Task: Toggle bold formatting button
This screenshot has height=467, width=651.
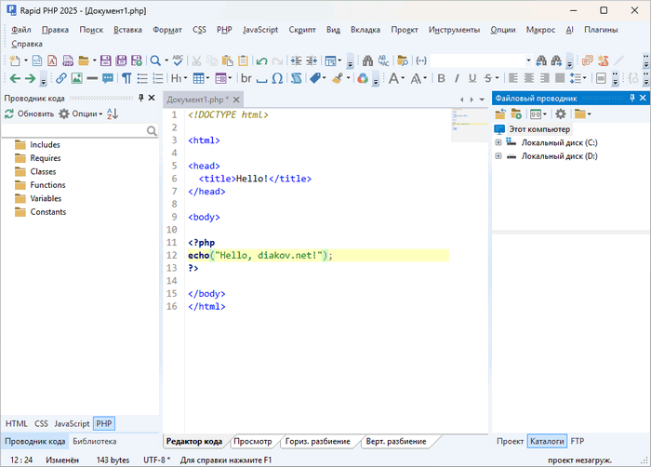Action: tap(442, 78)
